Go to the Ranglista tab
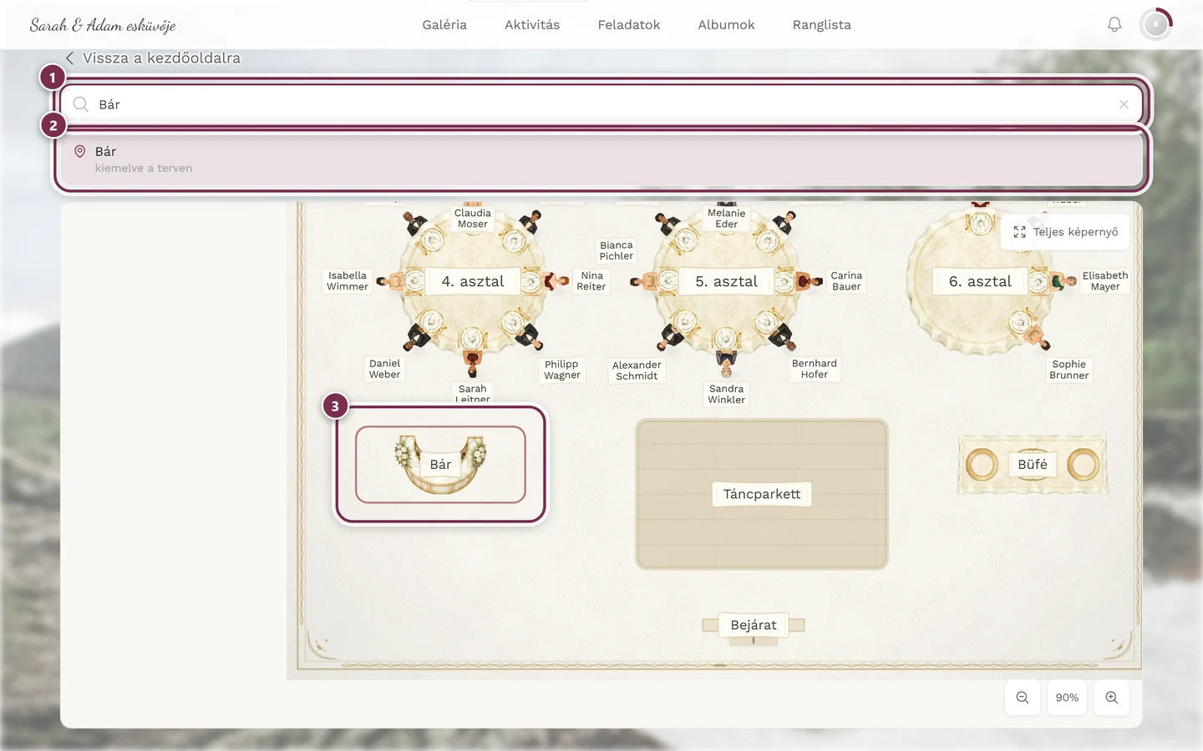 tap(822, 25)
